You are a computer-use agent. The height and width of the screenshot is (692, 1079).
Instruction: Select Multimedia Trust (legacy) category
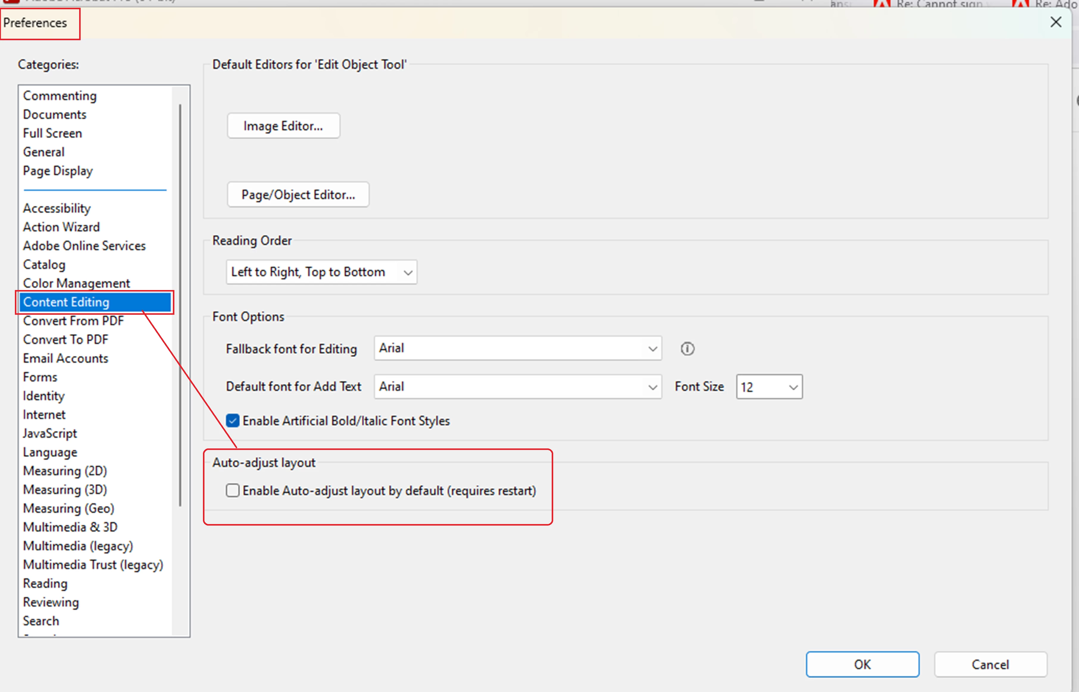pyautogui.click(x=93, y=564)
